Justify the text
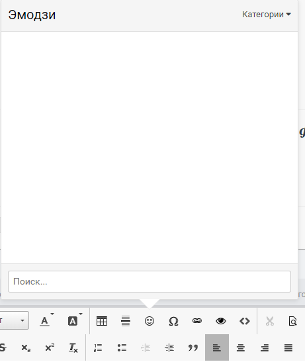305x362 pixels. click(x=288, y=347)
